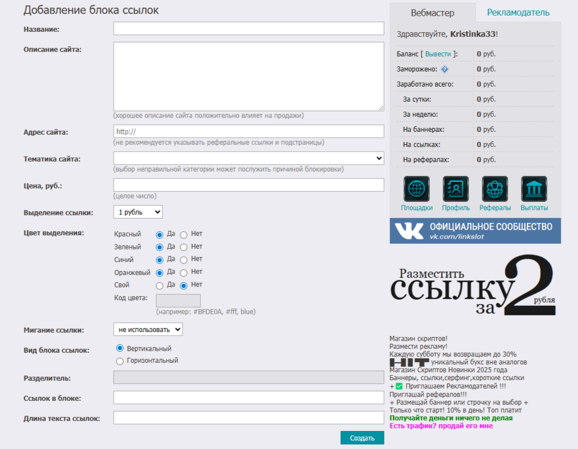The image size is (578, 449).
Task: Select Да for Оранжевый color
Action: click(x=159, y=273)
